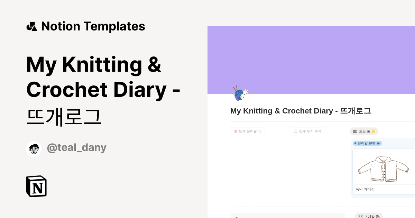Click the My Knitting & Crochet Diary page title
415x218 pixels.
click(x=300, y=111)
